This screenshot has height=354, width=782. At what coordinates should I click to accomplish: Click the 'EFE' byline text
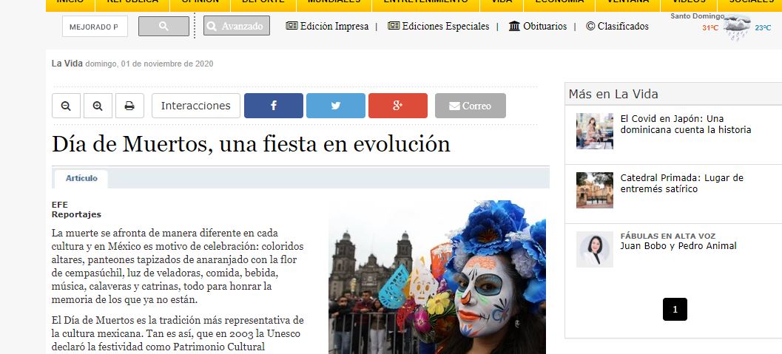pos(59,205)
